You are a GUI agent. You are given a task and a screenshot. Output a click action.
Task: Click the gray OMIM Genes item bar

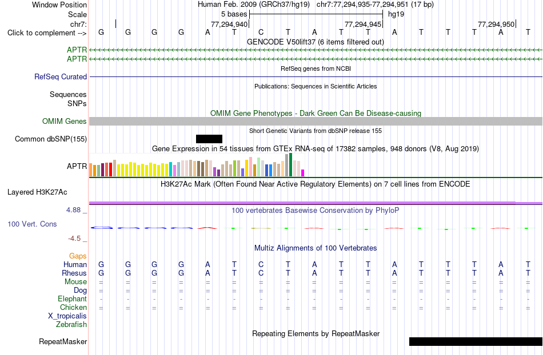point(316,121)
